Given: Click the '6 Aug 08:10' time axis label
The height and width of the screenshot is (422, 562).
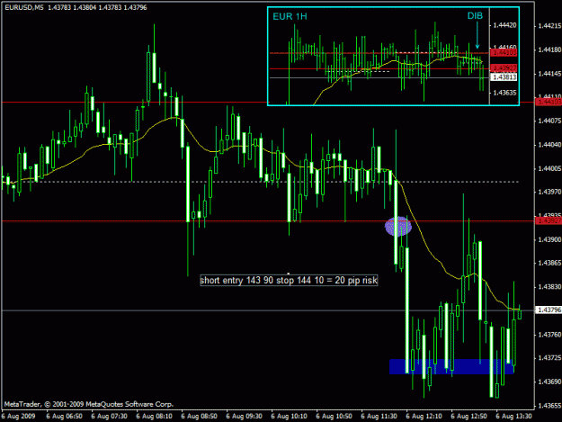Looking at the screenshot, I should [x=154, y=417].
